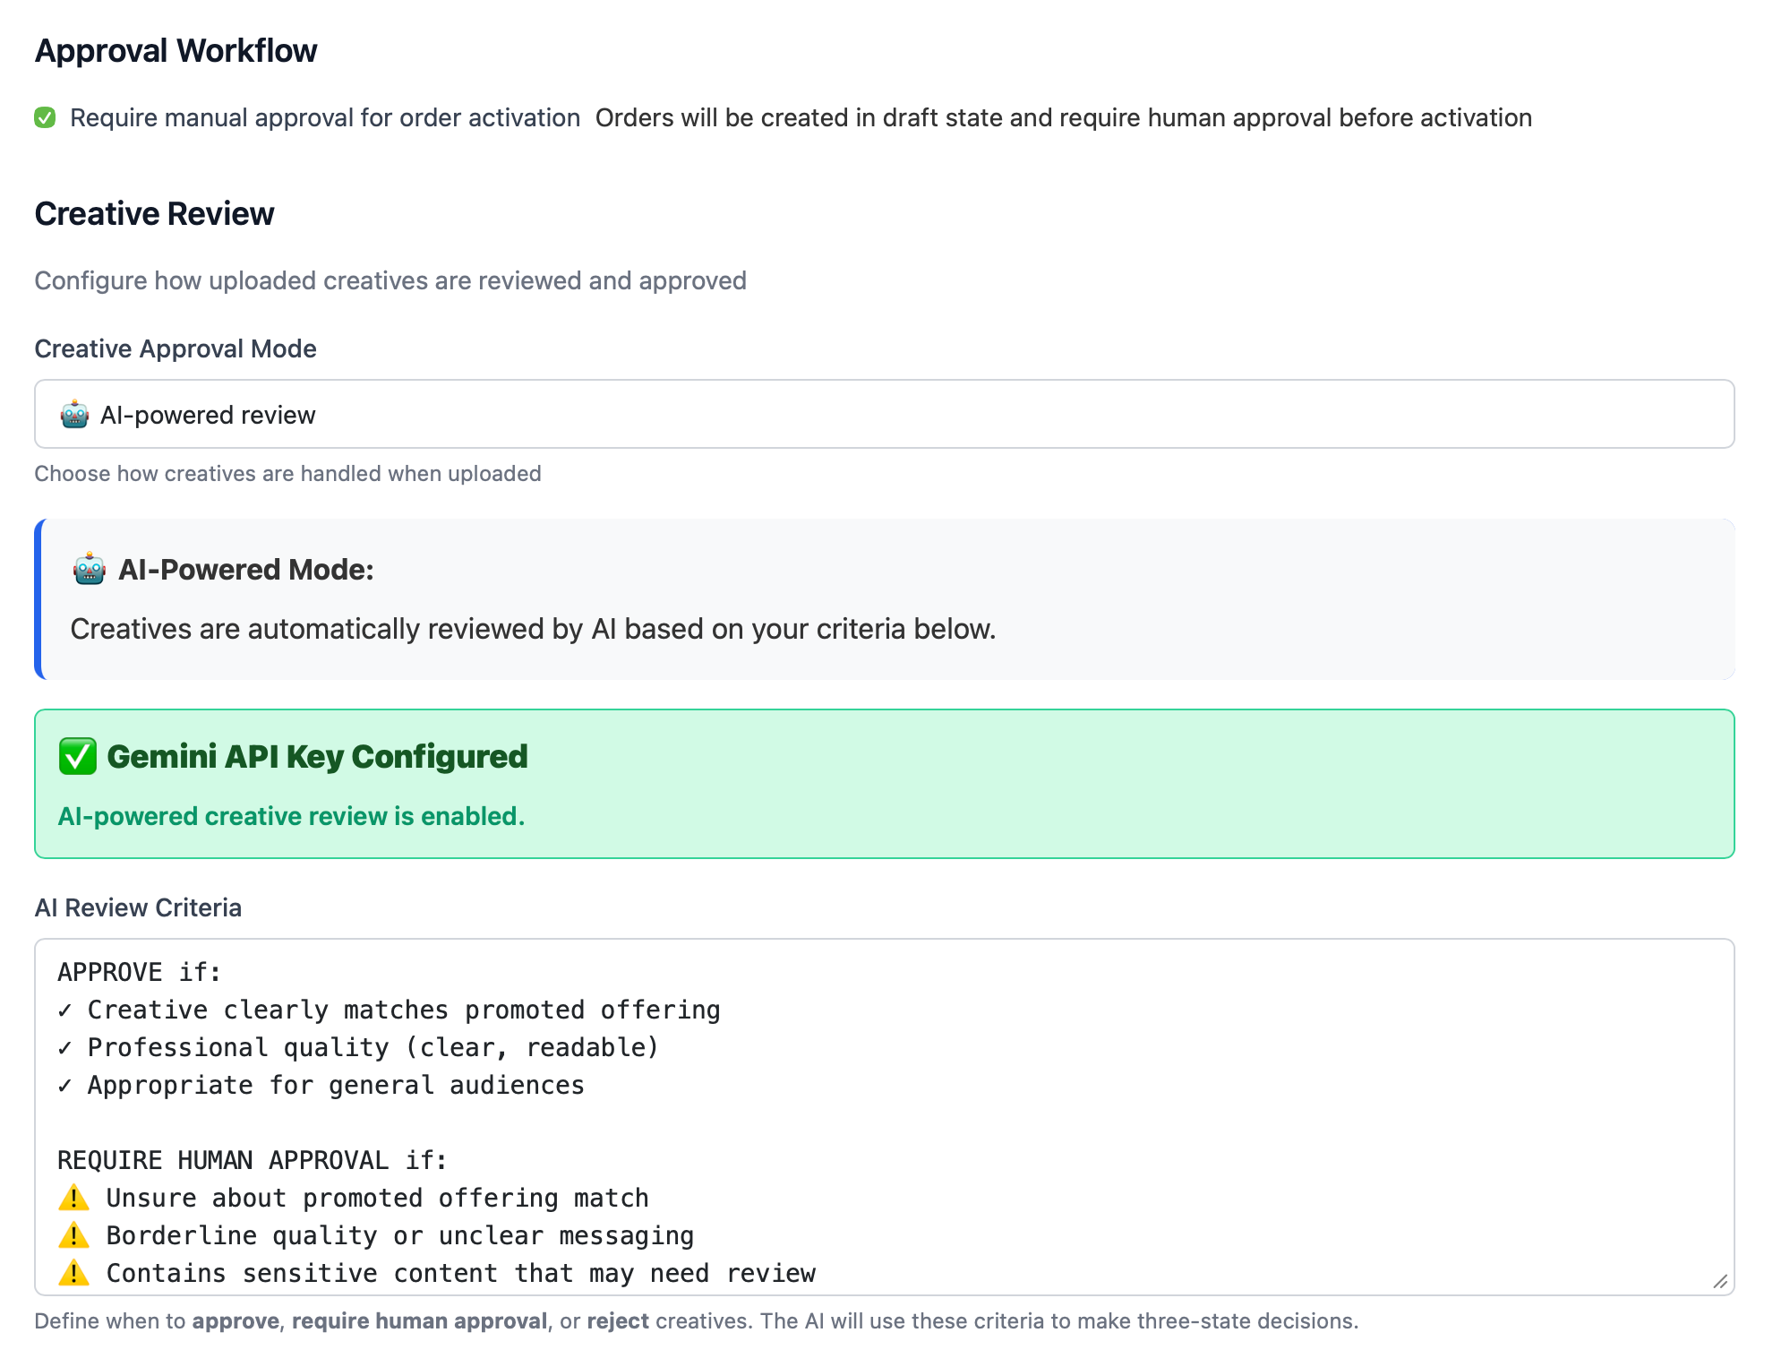Open the Creative Approval Mode dropdown
1773x1367 pixels.
pos(884,415)
